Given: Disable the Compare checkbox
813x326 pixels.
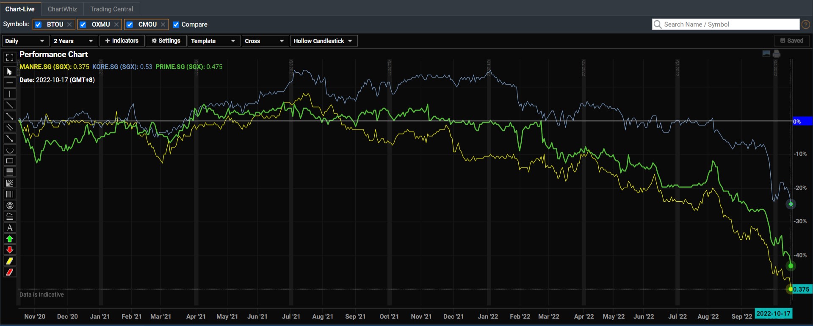Looking at the screenshot, I should pos(176,25).
